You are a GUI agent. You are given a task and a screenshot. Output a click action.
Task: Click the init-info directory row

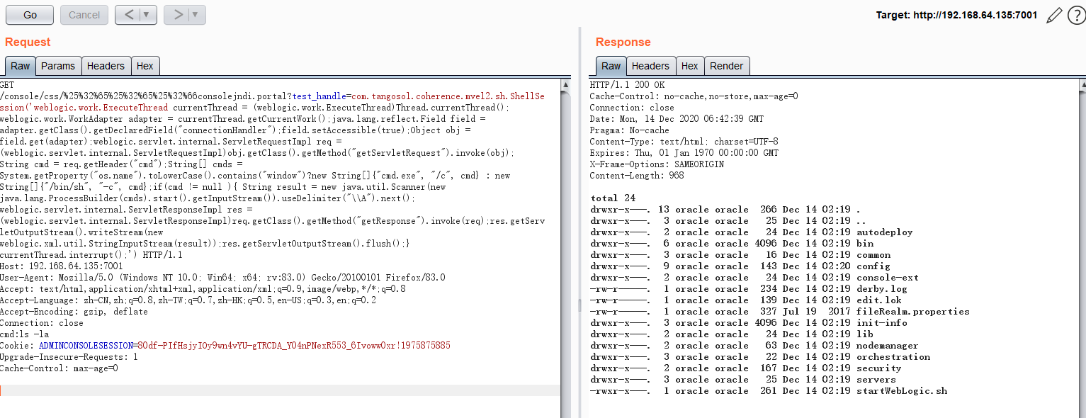[749, 322]
